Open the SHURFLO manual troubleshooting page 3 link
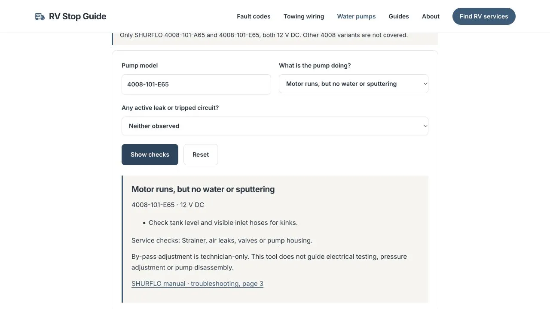550x309 pixels. tap(197, 284)
